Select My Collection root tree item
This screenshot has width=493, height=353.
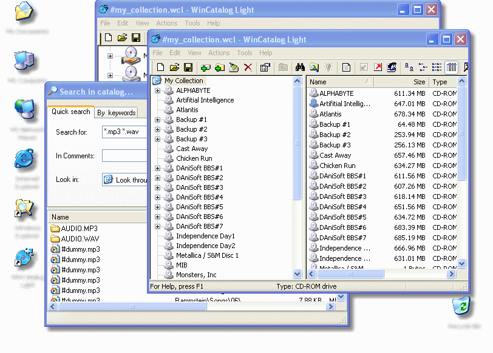(183, 81)
